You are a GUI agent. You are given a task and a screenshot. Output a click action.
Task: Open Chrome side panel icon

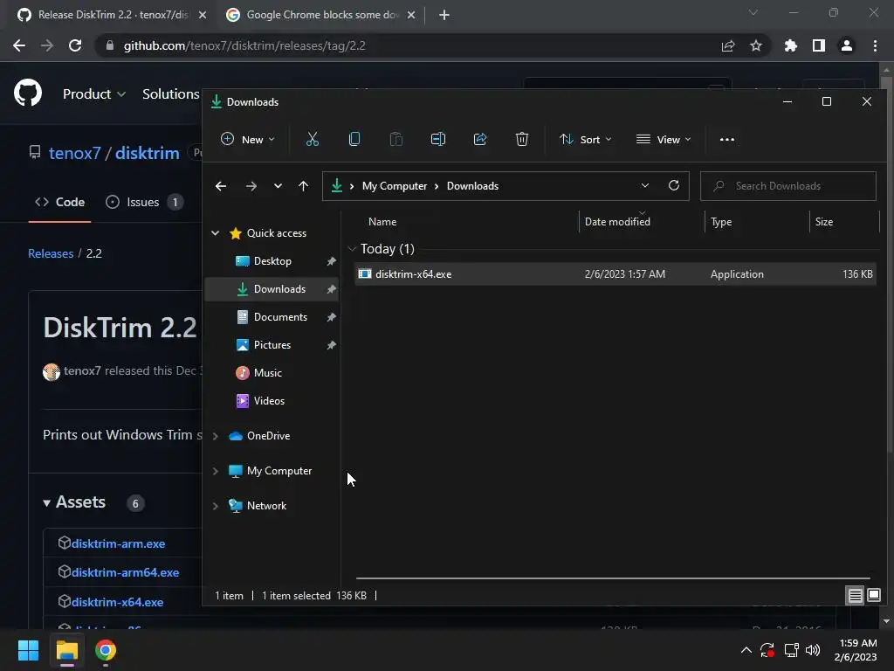tap(819, 45)
